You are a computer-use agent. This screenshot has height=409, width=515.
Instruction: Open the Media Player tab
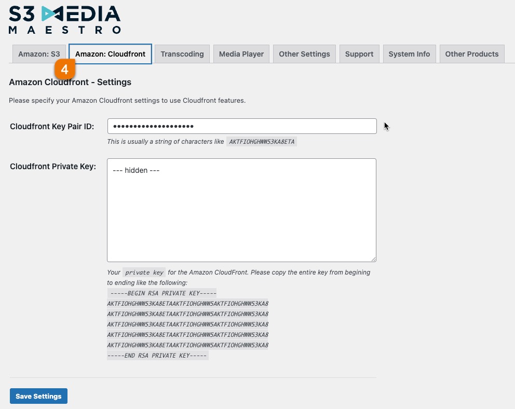click(241, 54)
